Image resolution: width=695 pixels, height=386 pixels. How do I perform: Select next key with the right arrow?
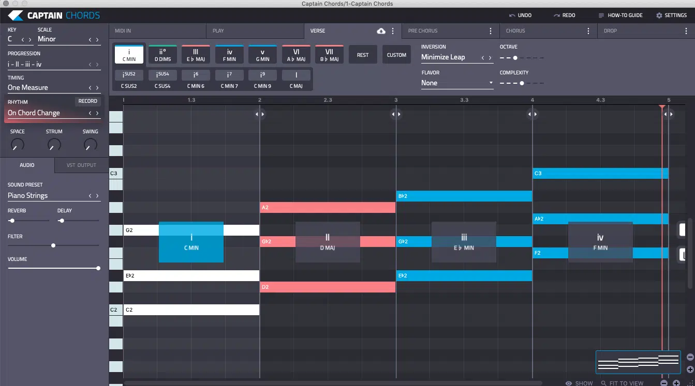pyautogui.click(x=30, y=40)
